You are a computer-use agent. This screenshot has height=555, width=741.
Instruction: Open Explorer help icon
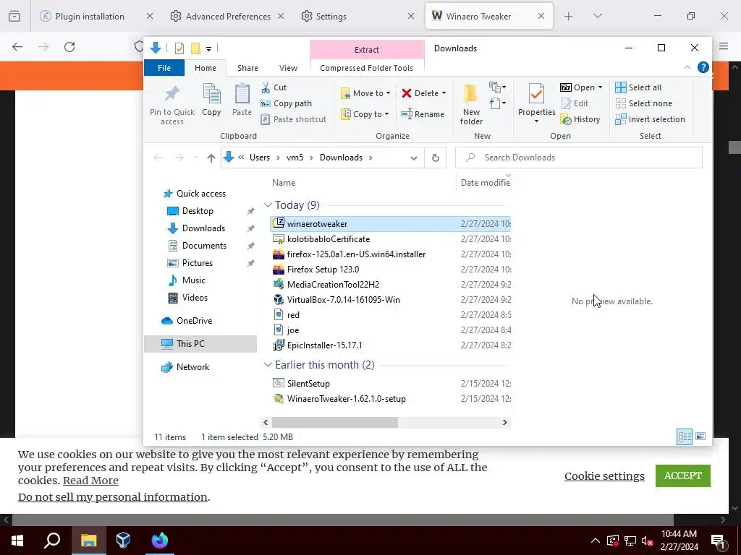pos(703,67)
